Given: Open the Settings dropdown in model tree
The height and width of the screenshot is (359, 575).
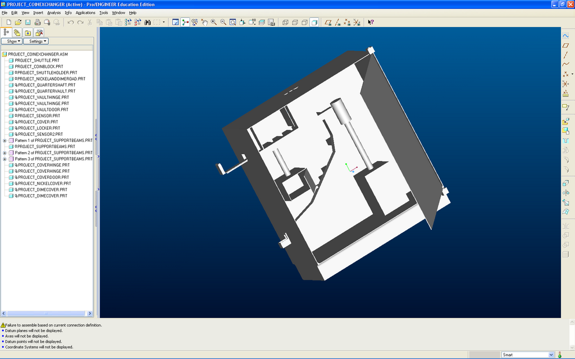Looking at the screenshot, I should click(x=36, y=42).
